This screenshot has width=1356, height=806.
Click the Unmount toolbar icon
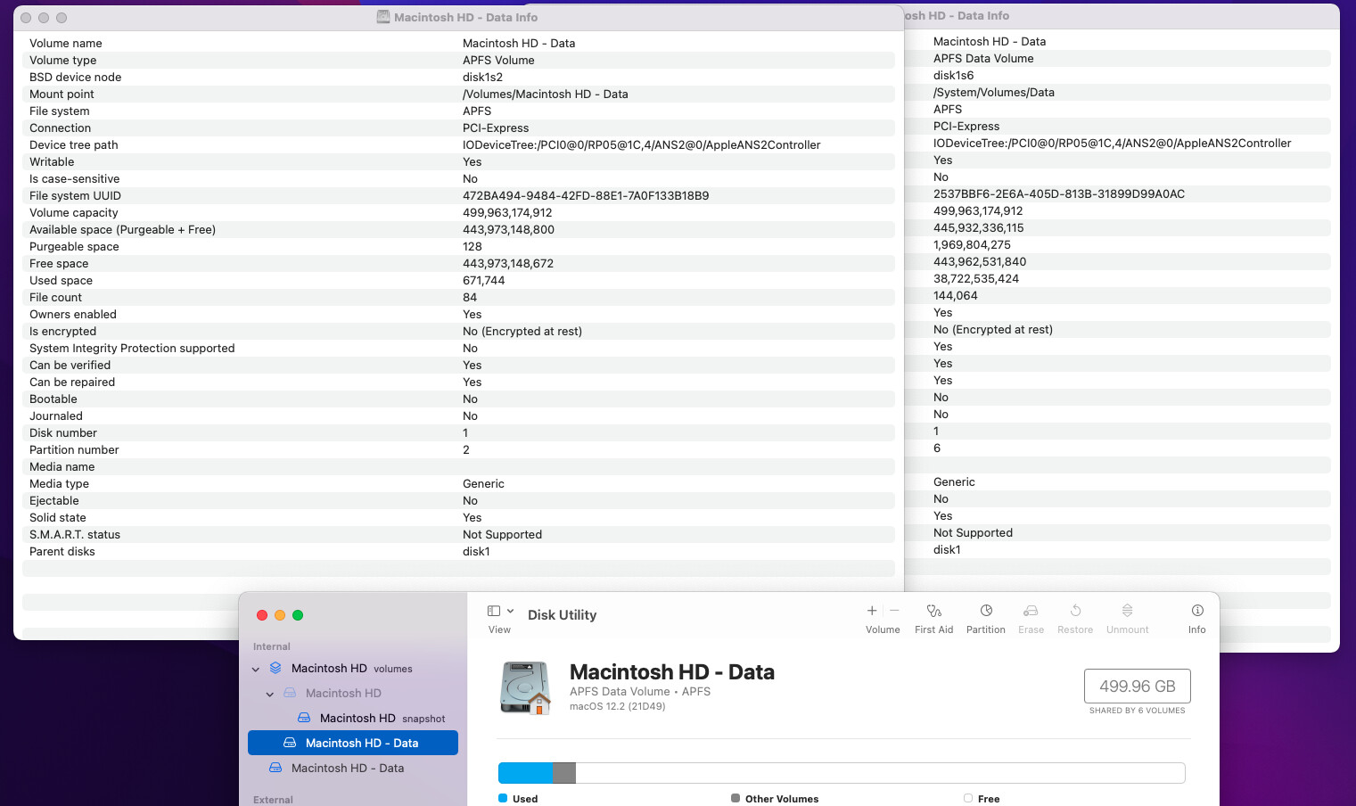coord(1127,611)
